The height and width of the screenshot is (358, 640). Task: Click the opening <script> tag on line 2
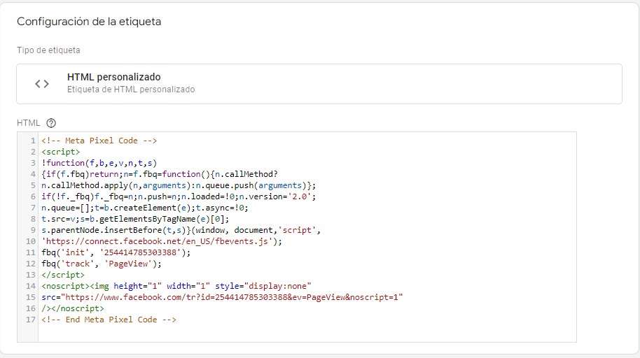61,152
